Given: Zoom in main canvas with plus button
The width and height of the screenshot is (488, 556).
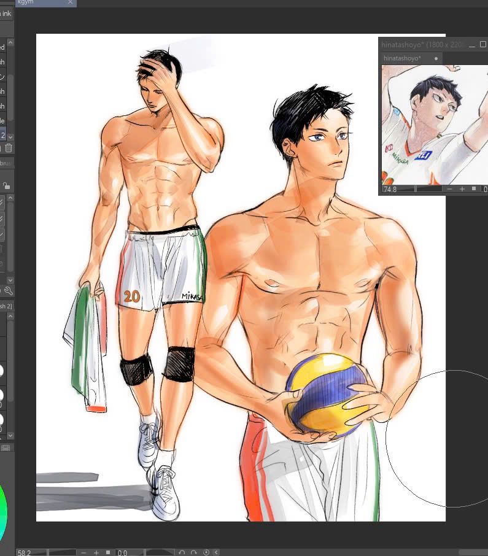Looking at the screenshot, I should 96,552.
